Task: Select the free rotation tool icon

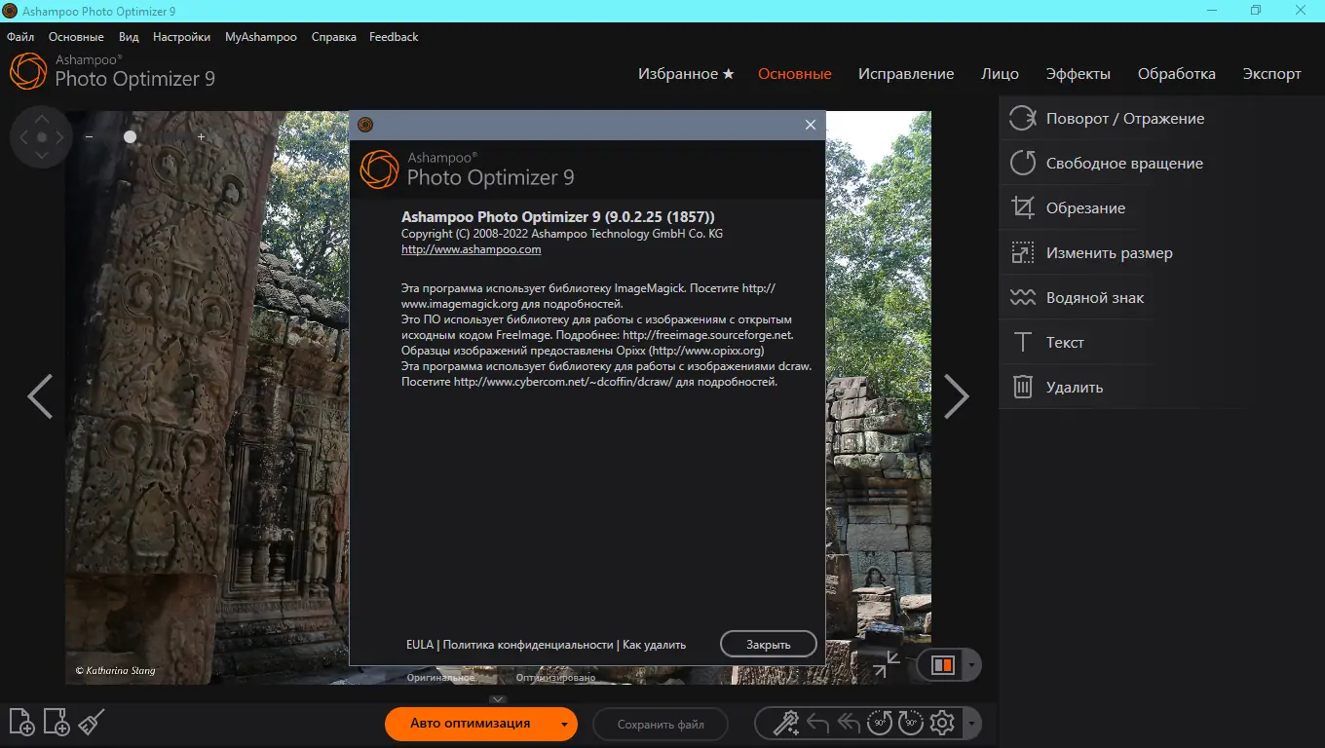Action: pyautogui.click(x=1022, y=164)
